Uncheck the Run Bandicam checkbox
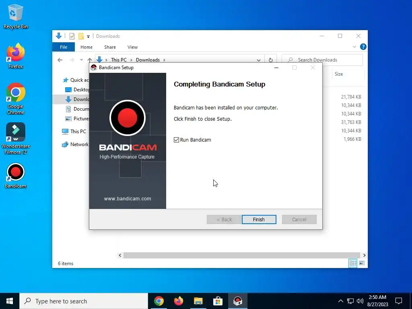This screenshot has height=309, width=412. point(176,140)
